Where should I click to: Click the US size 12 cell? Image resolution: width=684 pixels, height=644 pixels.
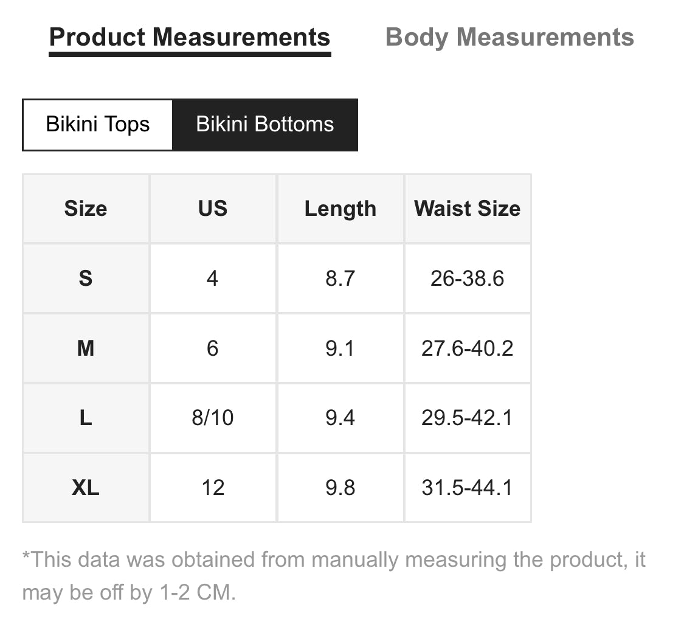(x=213, y=488)
